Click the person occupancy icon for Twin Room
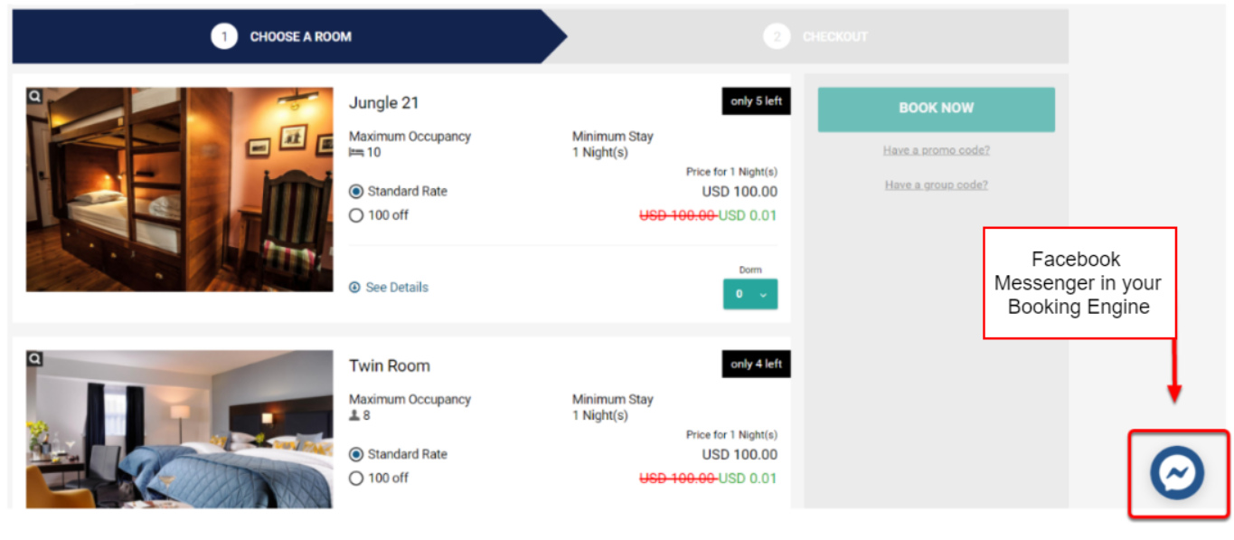1234x540 pixels. [354, 416]
